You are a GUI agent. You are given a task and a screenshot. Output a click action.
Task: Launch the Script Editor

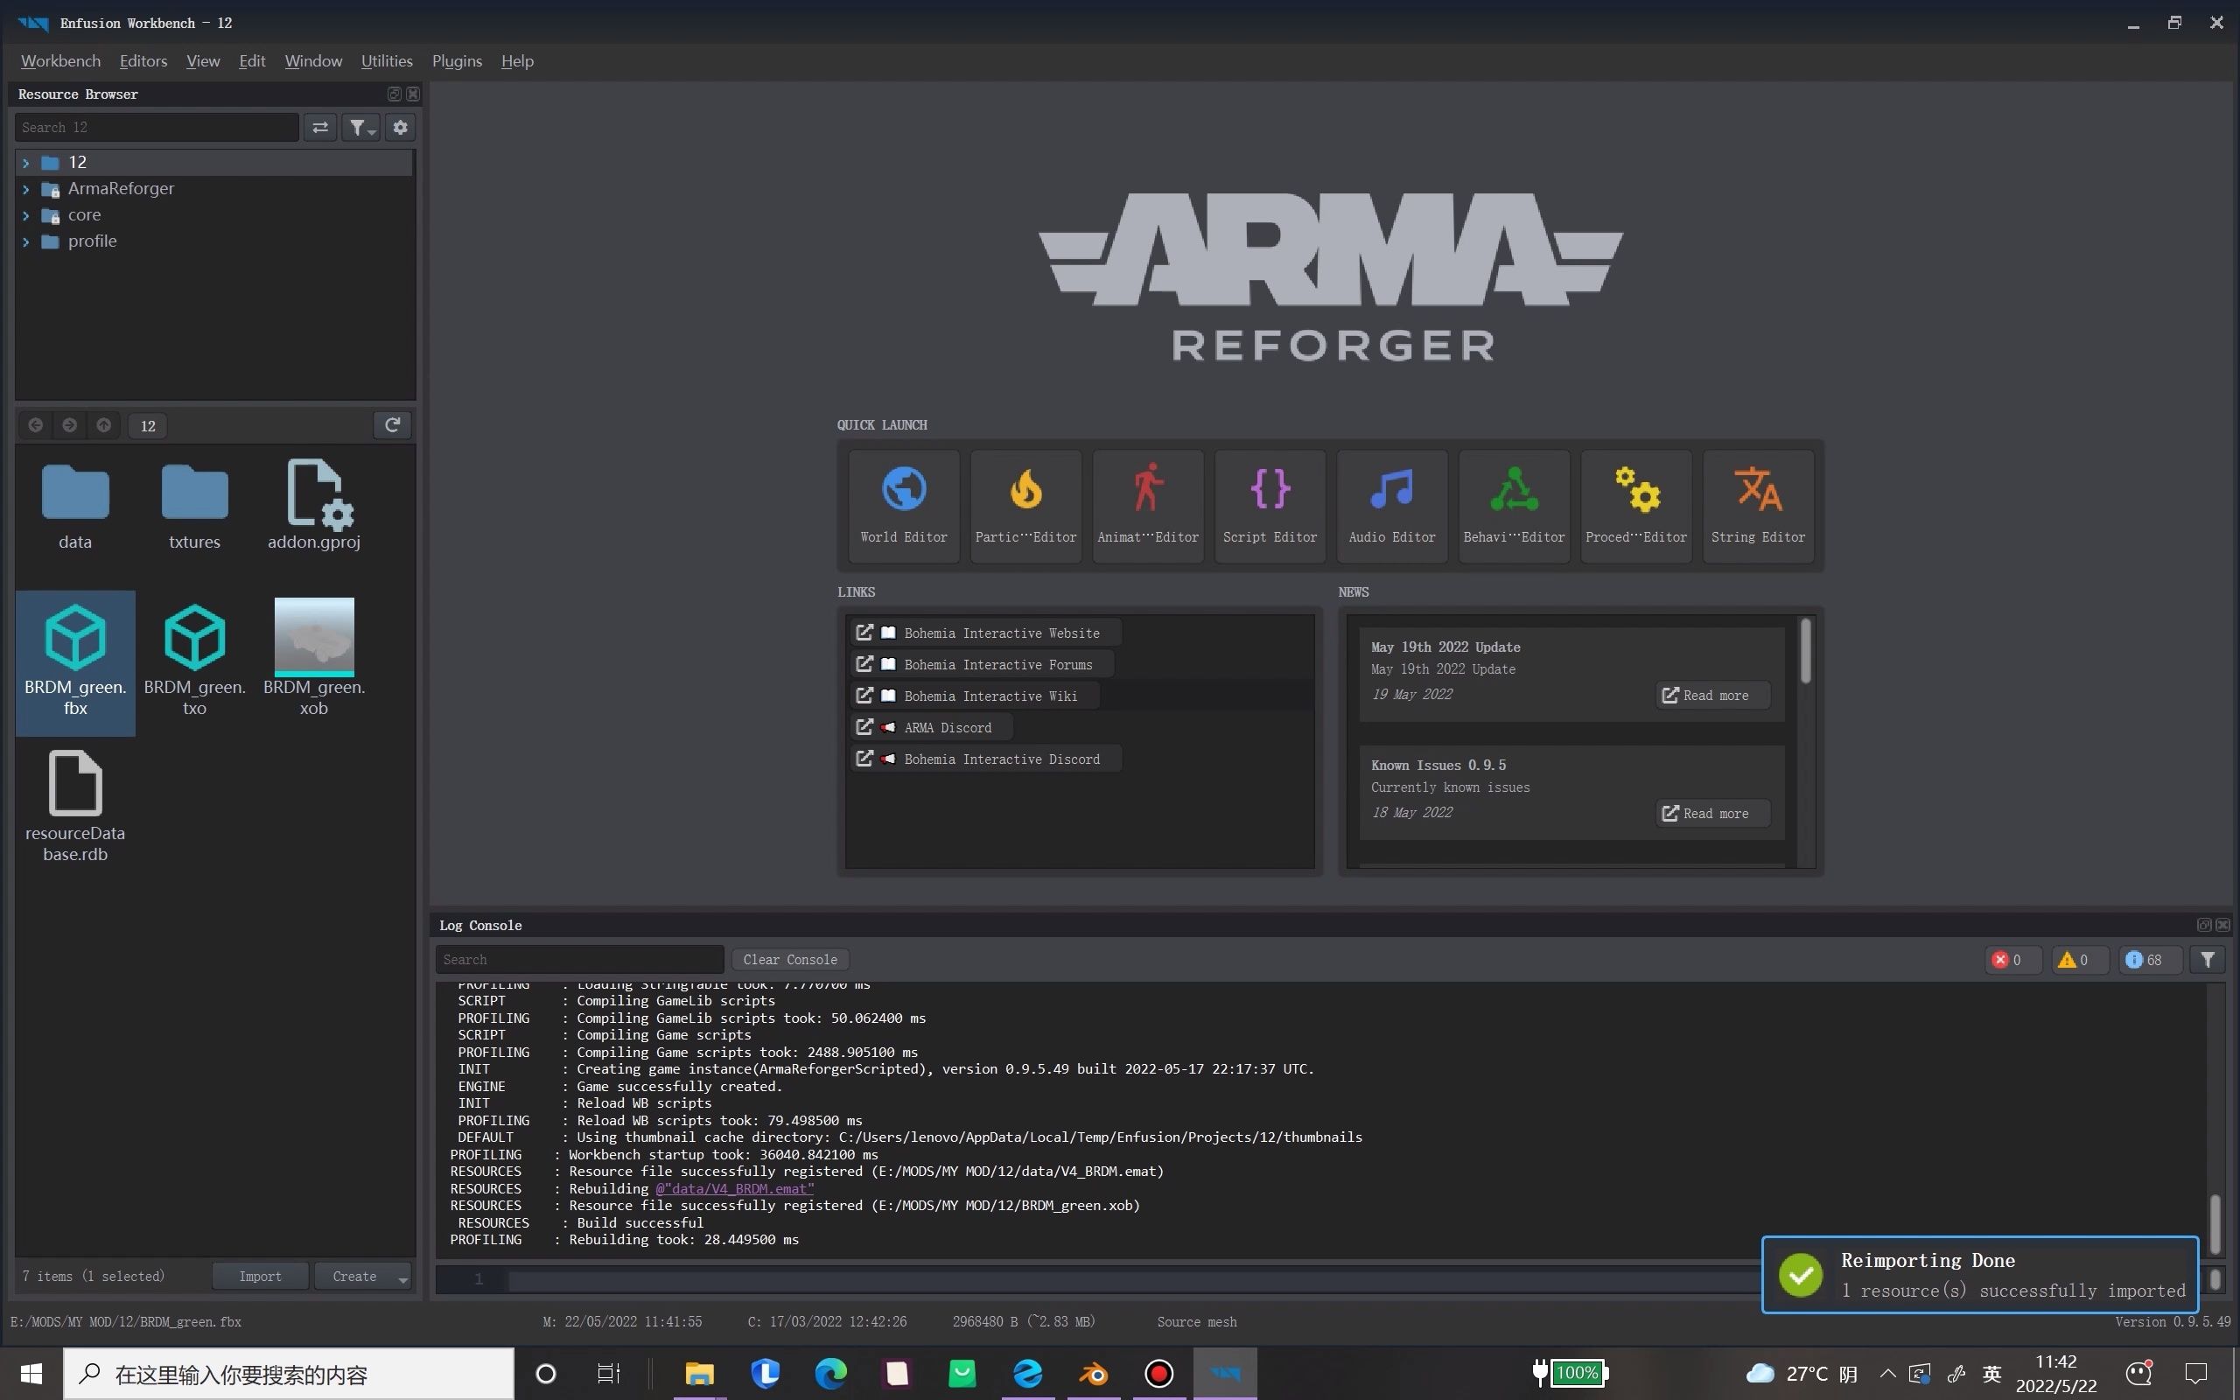(1270, 506)
